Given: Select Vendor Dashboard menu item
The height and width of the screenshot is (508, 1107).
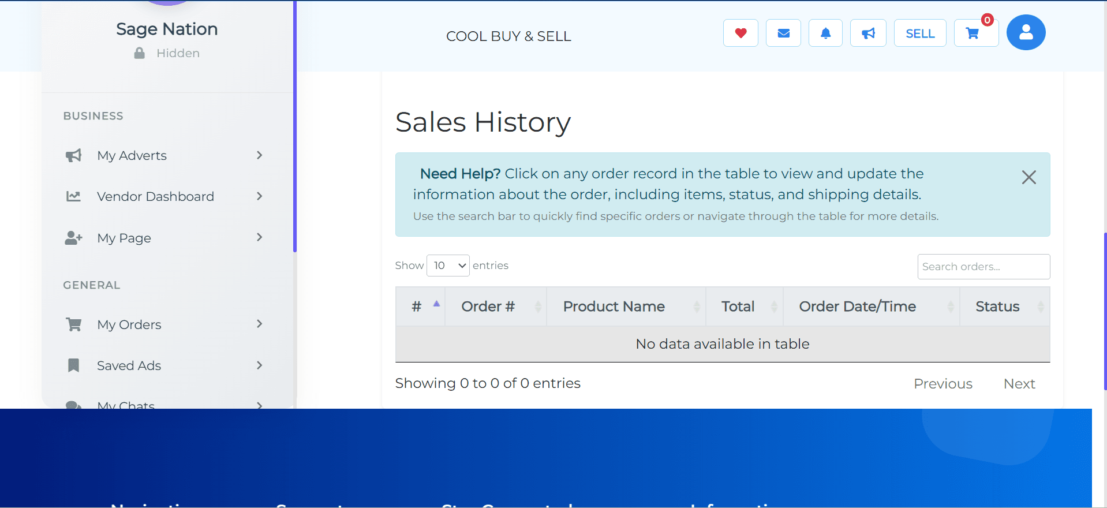Looking at the screenshot, I should coord(155,196).
